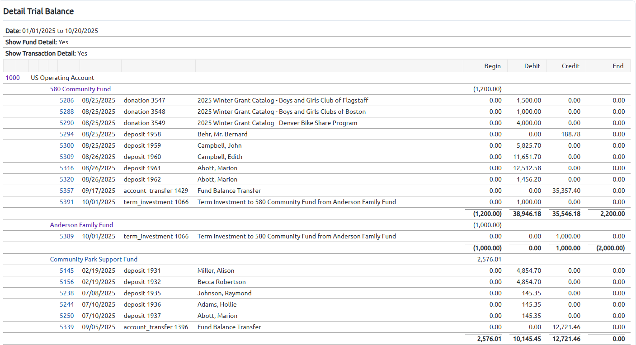Viewport: 636px width, 345px height.
Task: Open transaction 5300 link
Action: tap(66, 145)
